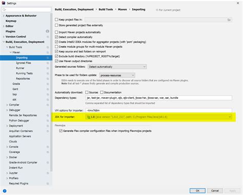Enable automatic download of Documentation
243x195 pixels.
pyautogui.click(x=102, y=92)
